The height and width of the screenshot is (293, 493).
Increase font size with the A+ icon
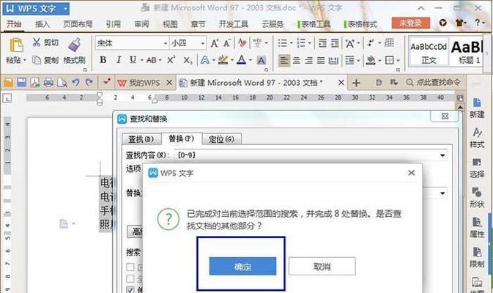[x=215, y=43]
